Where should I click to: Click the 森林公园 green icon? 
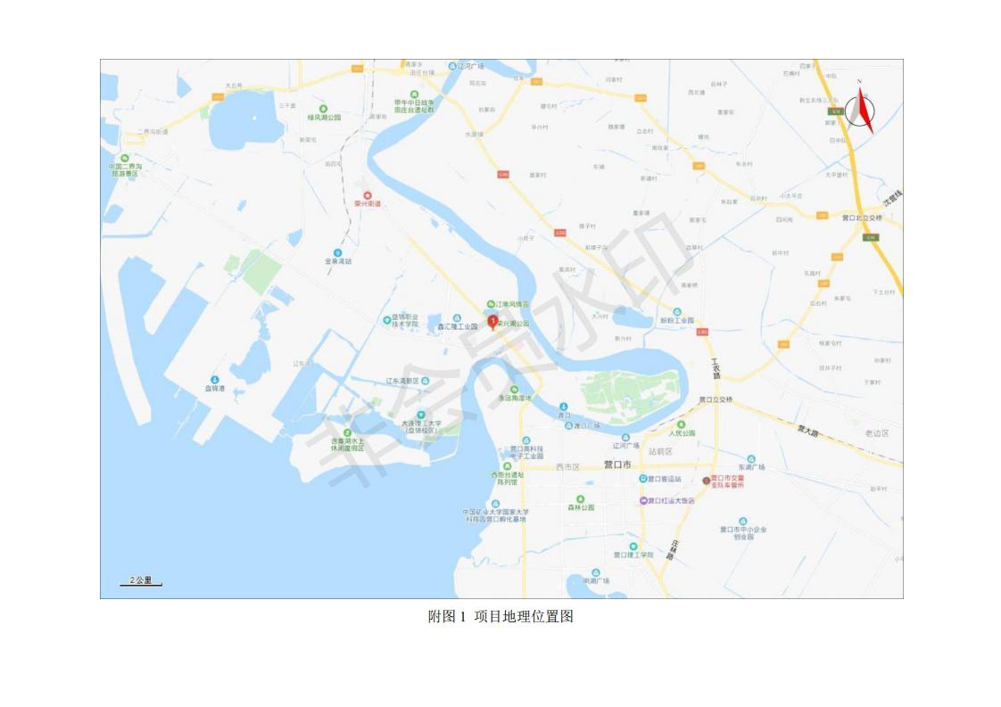coord(580,499)
